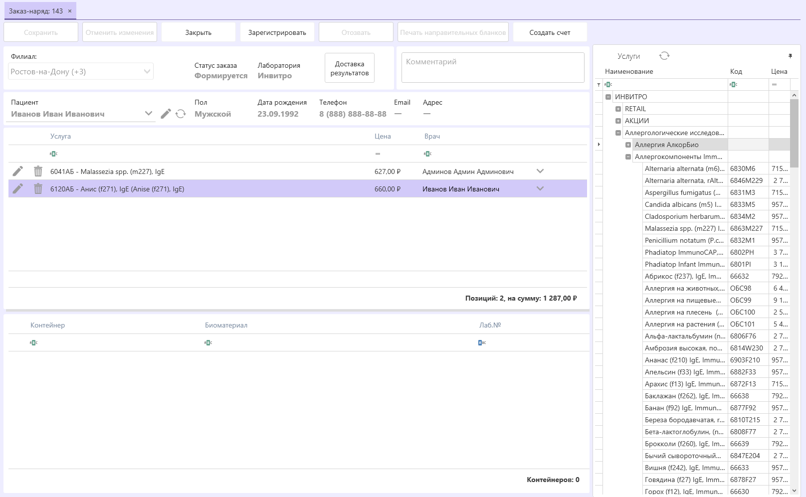Edit the Анис (f271) service row
The width and height of the screenshot is (806, 497).
pos(18,188)
